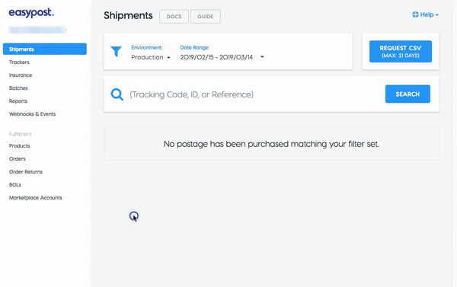Open Order Returns
Screen dimensions: 457x287
pos(26,171)
